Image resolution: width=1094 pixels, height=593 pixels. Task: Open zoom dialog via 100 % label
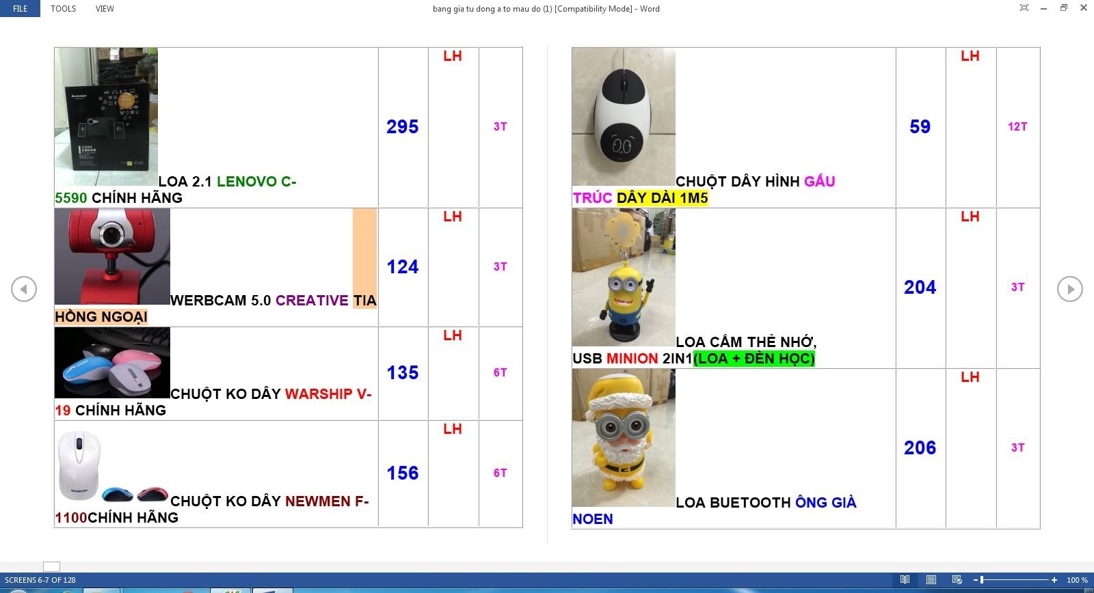click(x=1077, y=580)
